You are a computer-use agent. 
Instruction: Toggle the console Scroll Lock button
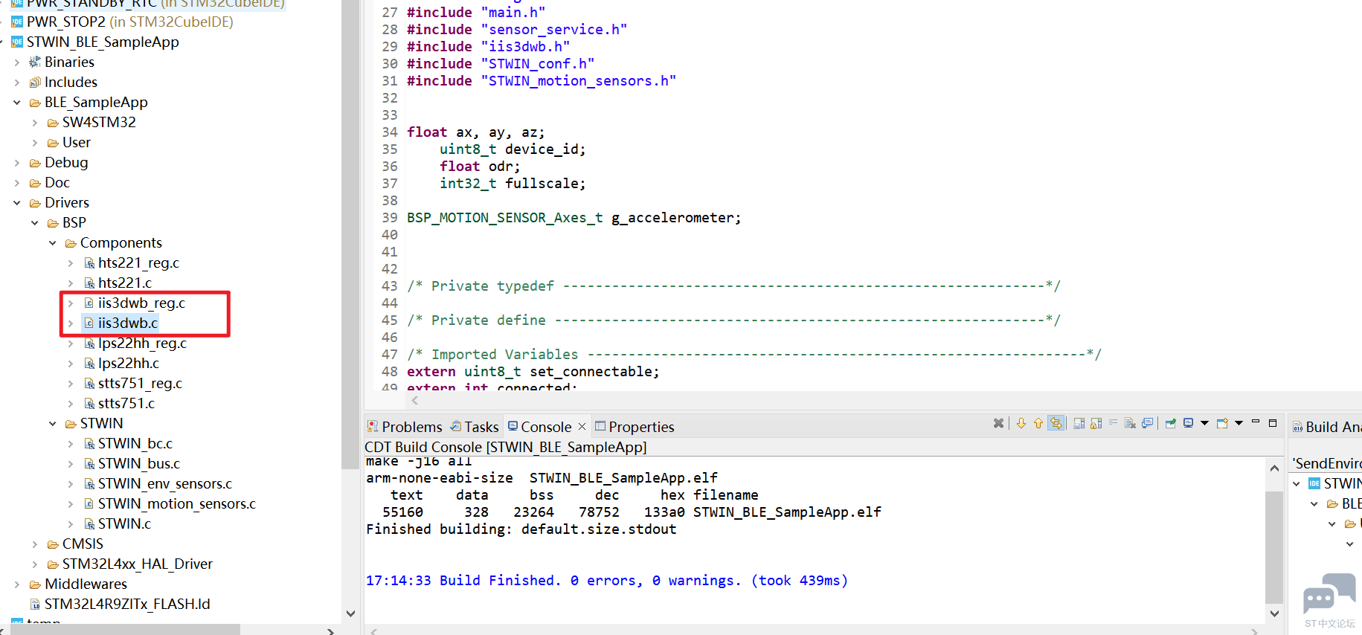click(x=1096, y=423)
